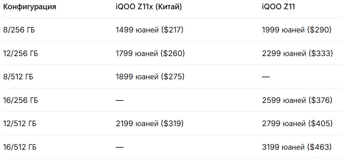Select the 8/512 ГБ configuration cell

tap(18, 77)
